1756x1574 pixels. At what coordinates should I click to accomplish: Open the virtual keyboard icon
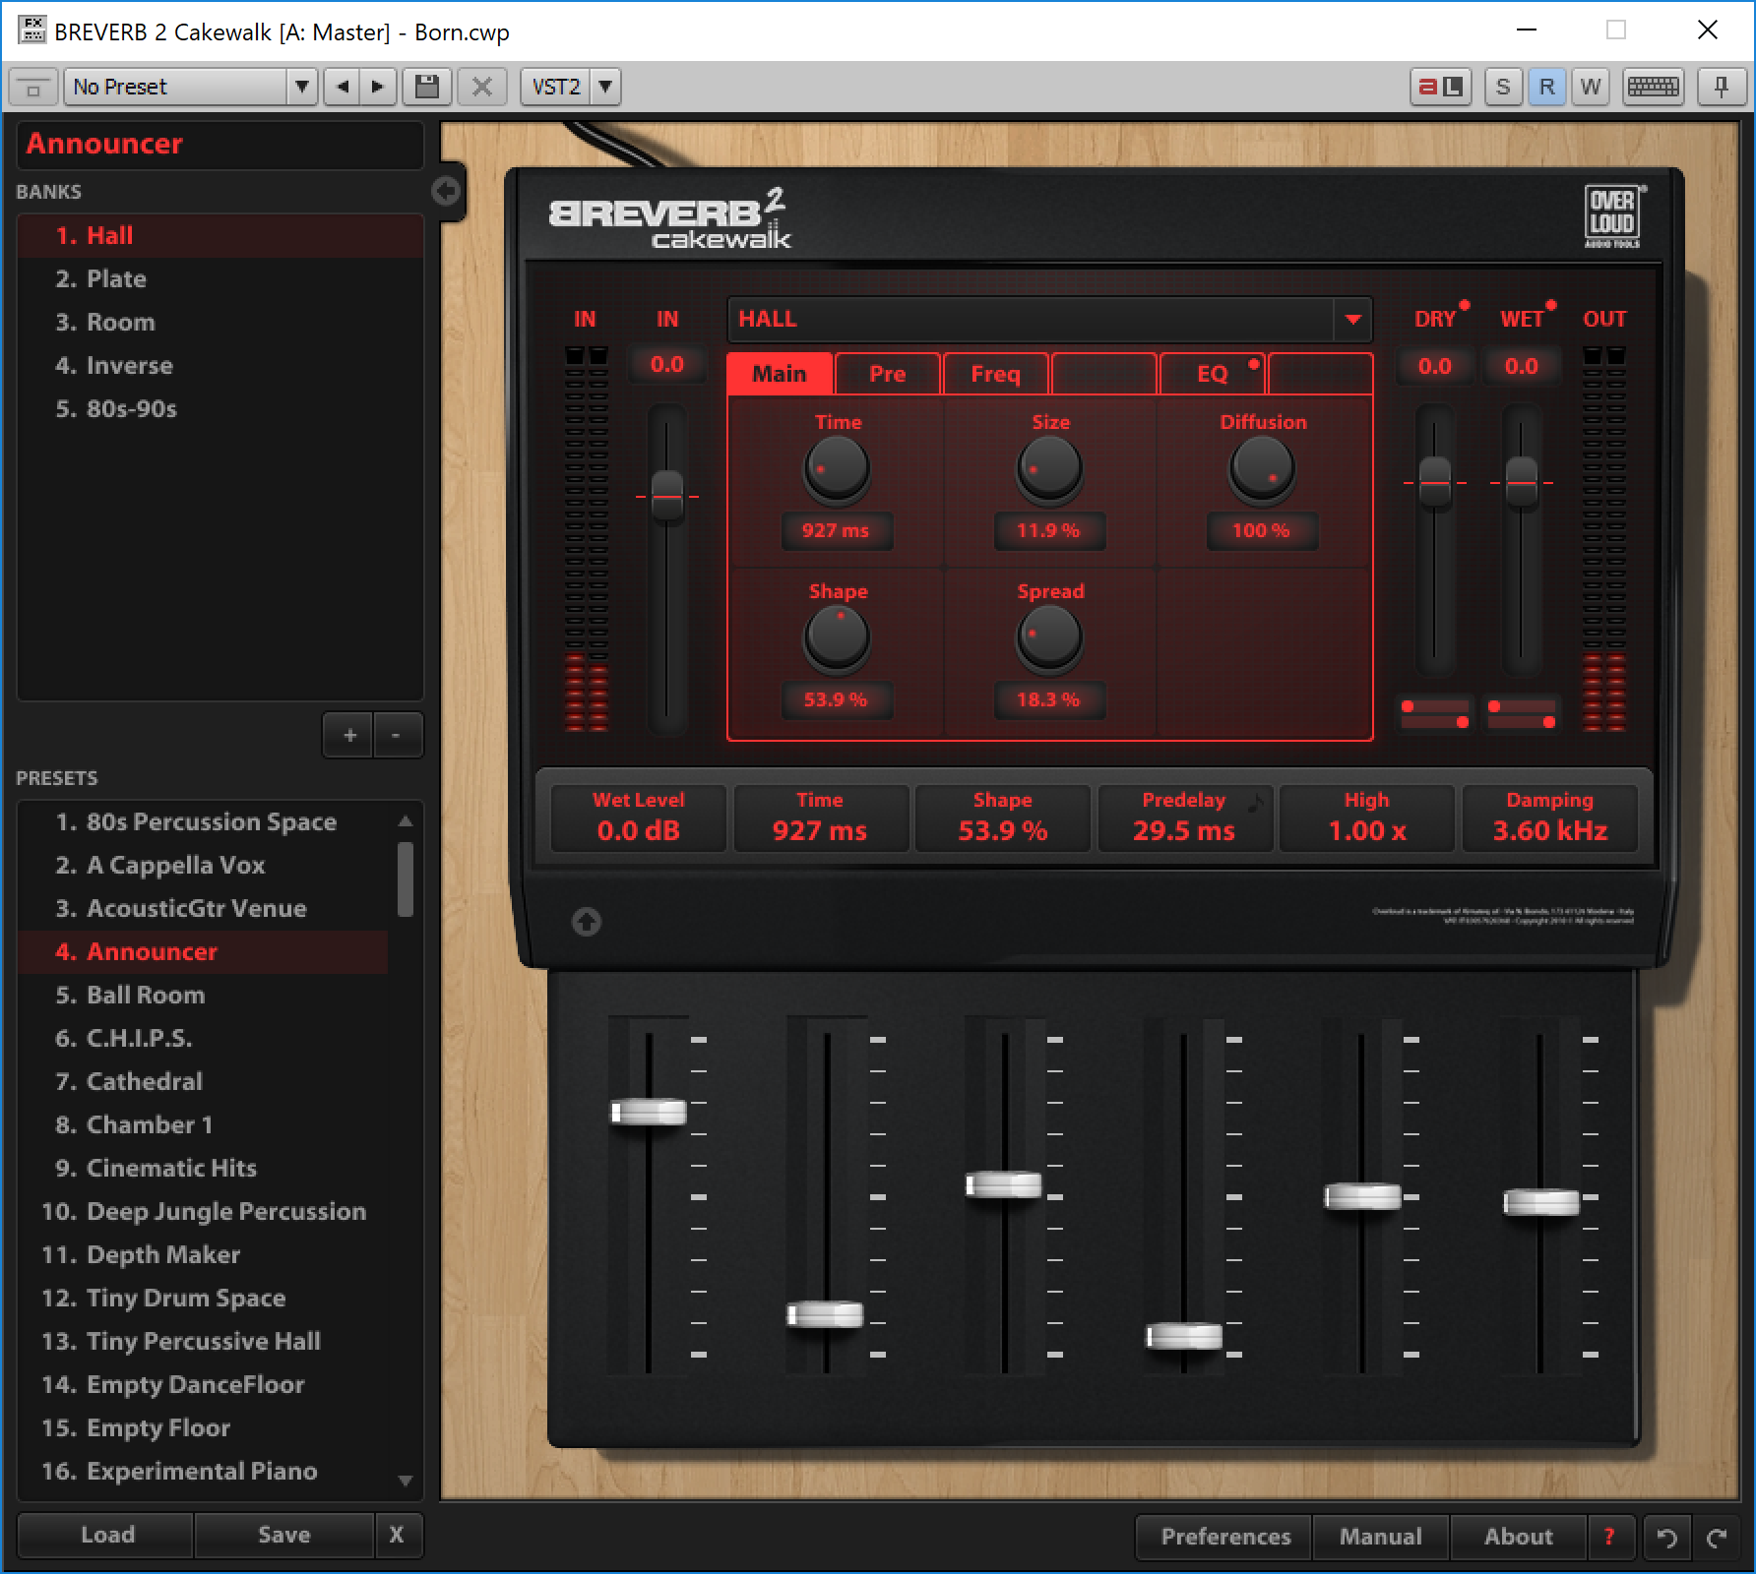point(1653,87)
